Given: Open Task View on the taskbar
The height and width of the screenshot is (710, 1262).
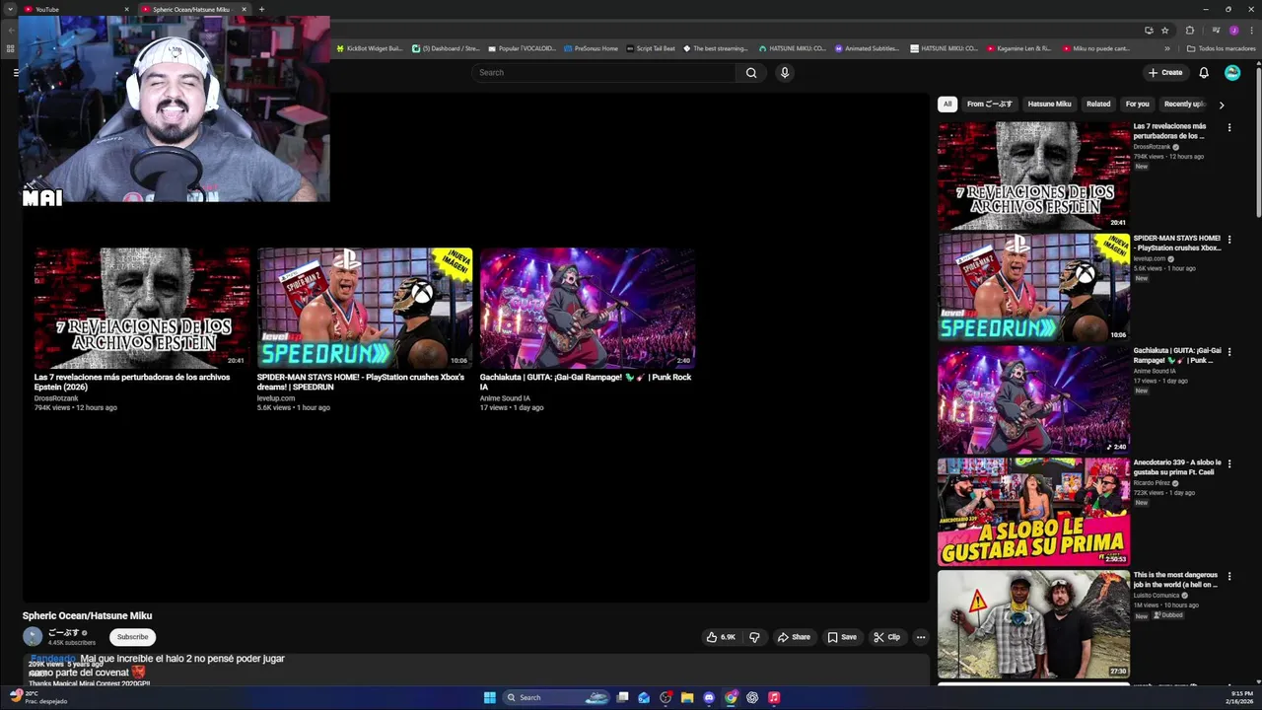Looking at the screenshot, I should coord(622,697).
